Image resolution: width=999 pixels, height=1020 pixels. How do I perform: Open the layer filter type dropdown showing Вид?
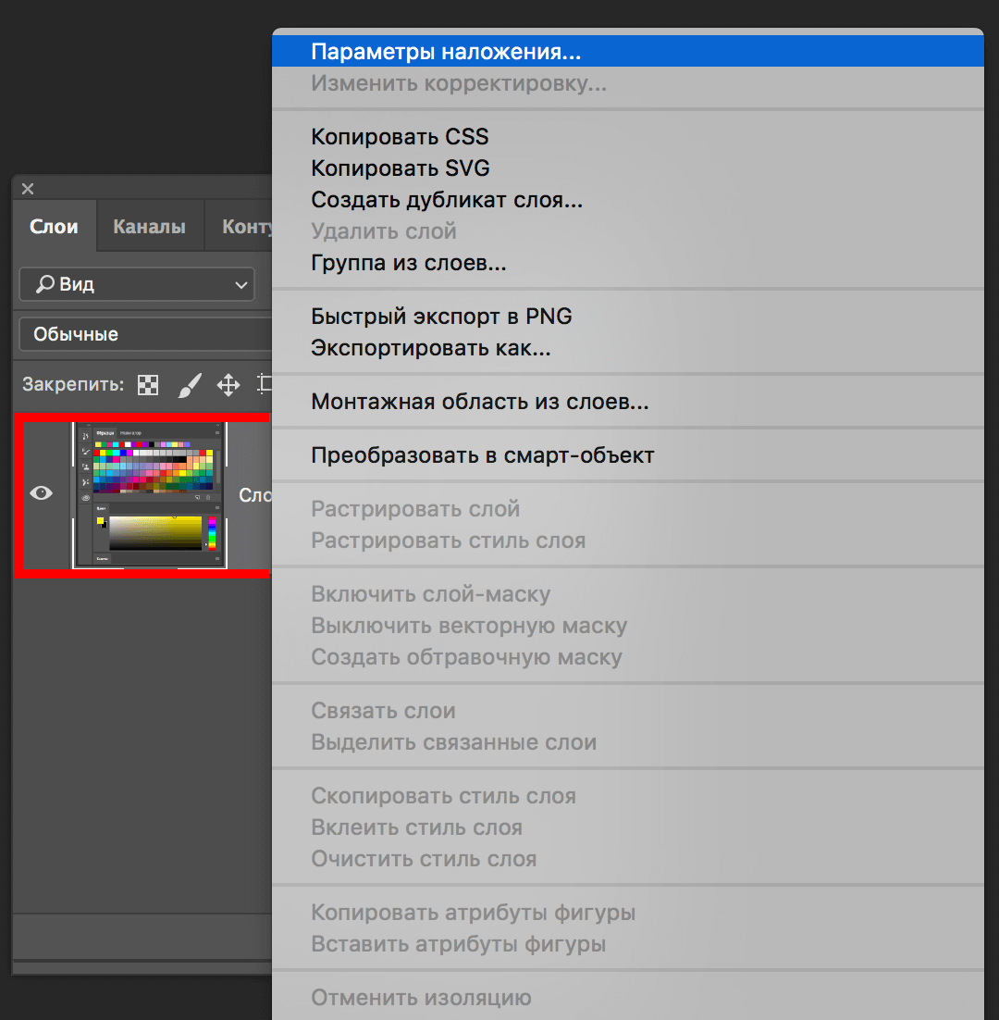point(136,284)
